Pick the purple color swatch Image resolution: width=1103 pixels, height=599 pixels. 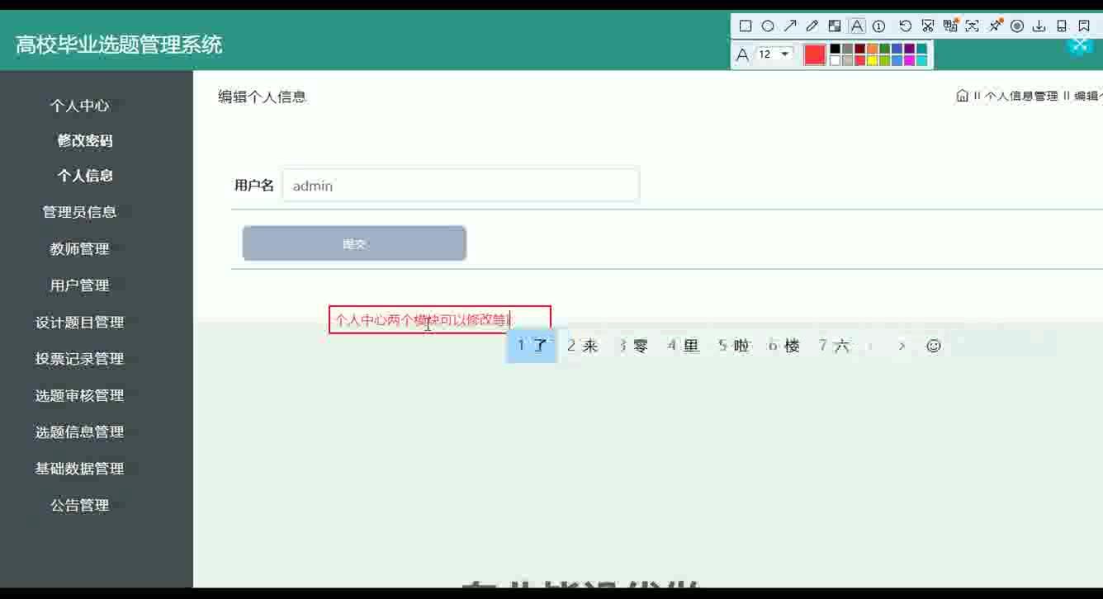(x=909, y=49)
